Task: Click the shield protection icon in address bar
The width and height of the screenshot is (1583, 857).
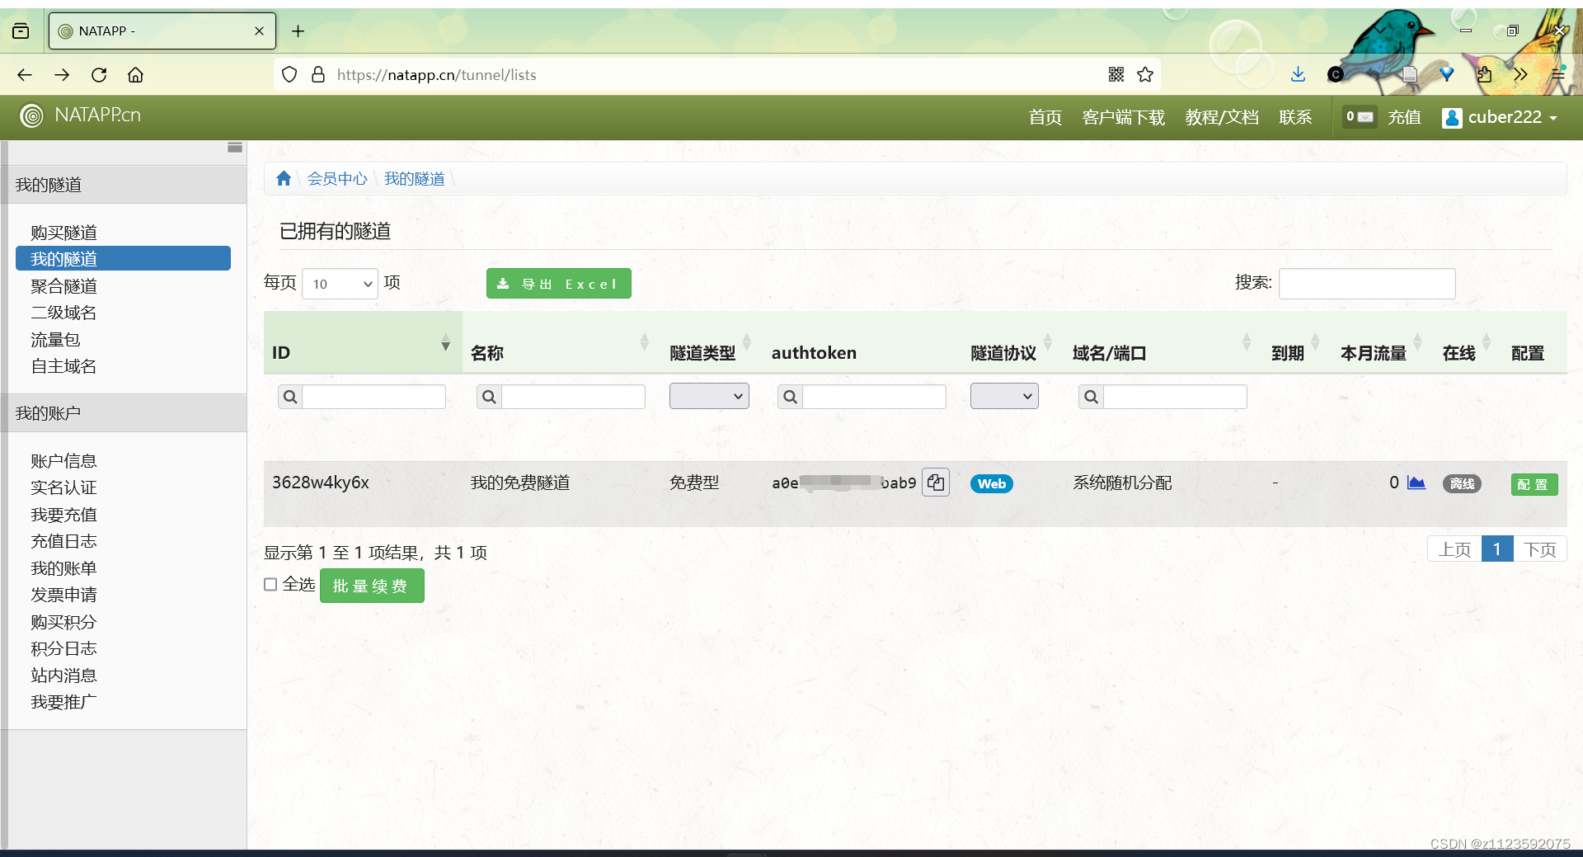Action: (289, 74)
